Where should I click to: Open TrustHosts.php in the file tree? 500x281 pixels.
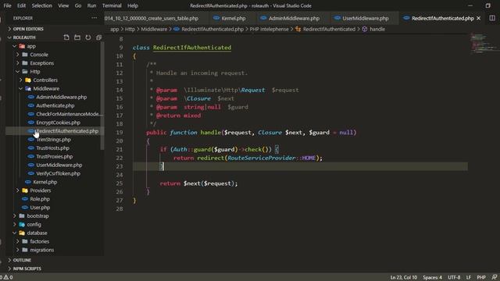click(52, 148)
